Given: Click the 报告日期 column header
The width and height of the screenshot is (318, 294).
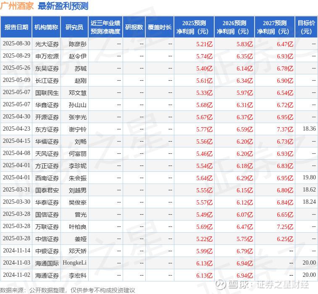Looking at the screenshot, I should click(x=16, y=27).
